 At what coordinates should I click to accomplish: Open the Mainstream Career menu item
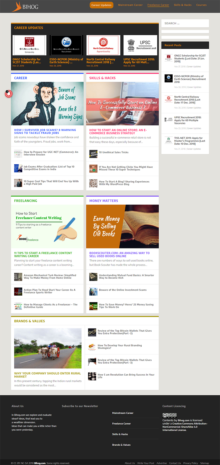click(x=130, y=5)
